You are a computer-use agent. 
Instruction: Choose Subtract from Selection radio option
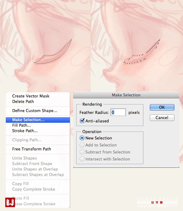(x=82, y=152)
